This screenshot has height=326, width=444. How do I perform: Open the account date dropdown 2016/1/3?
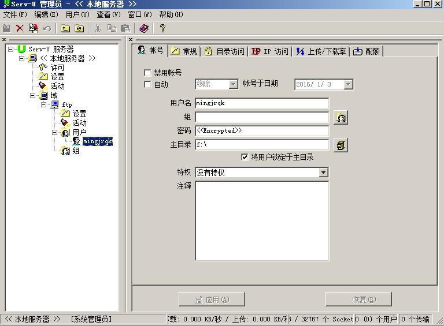tap(348, 84)
